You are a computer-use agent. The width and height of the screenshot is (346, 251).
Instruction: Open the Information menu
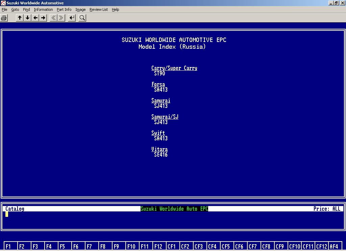43,9
